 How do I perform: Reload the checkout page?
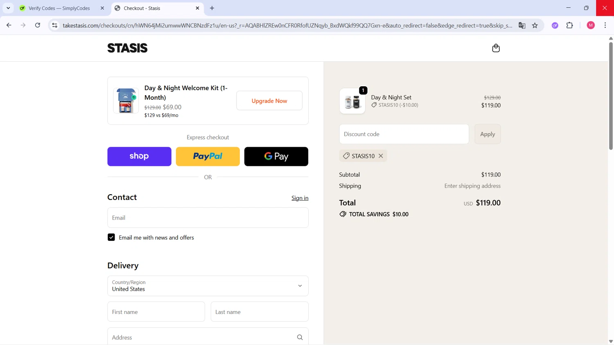click(x=38, y=25)
